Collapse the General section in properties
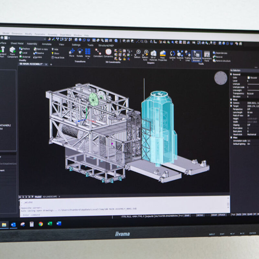Screen dimensions: 259x259 tap(231, 74)
